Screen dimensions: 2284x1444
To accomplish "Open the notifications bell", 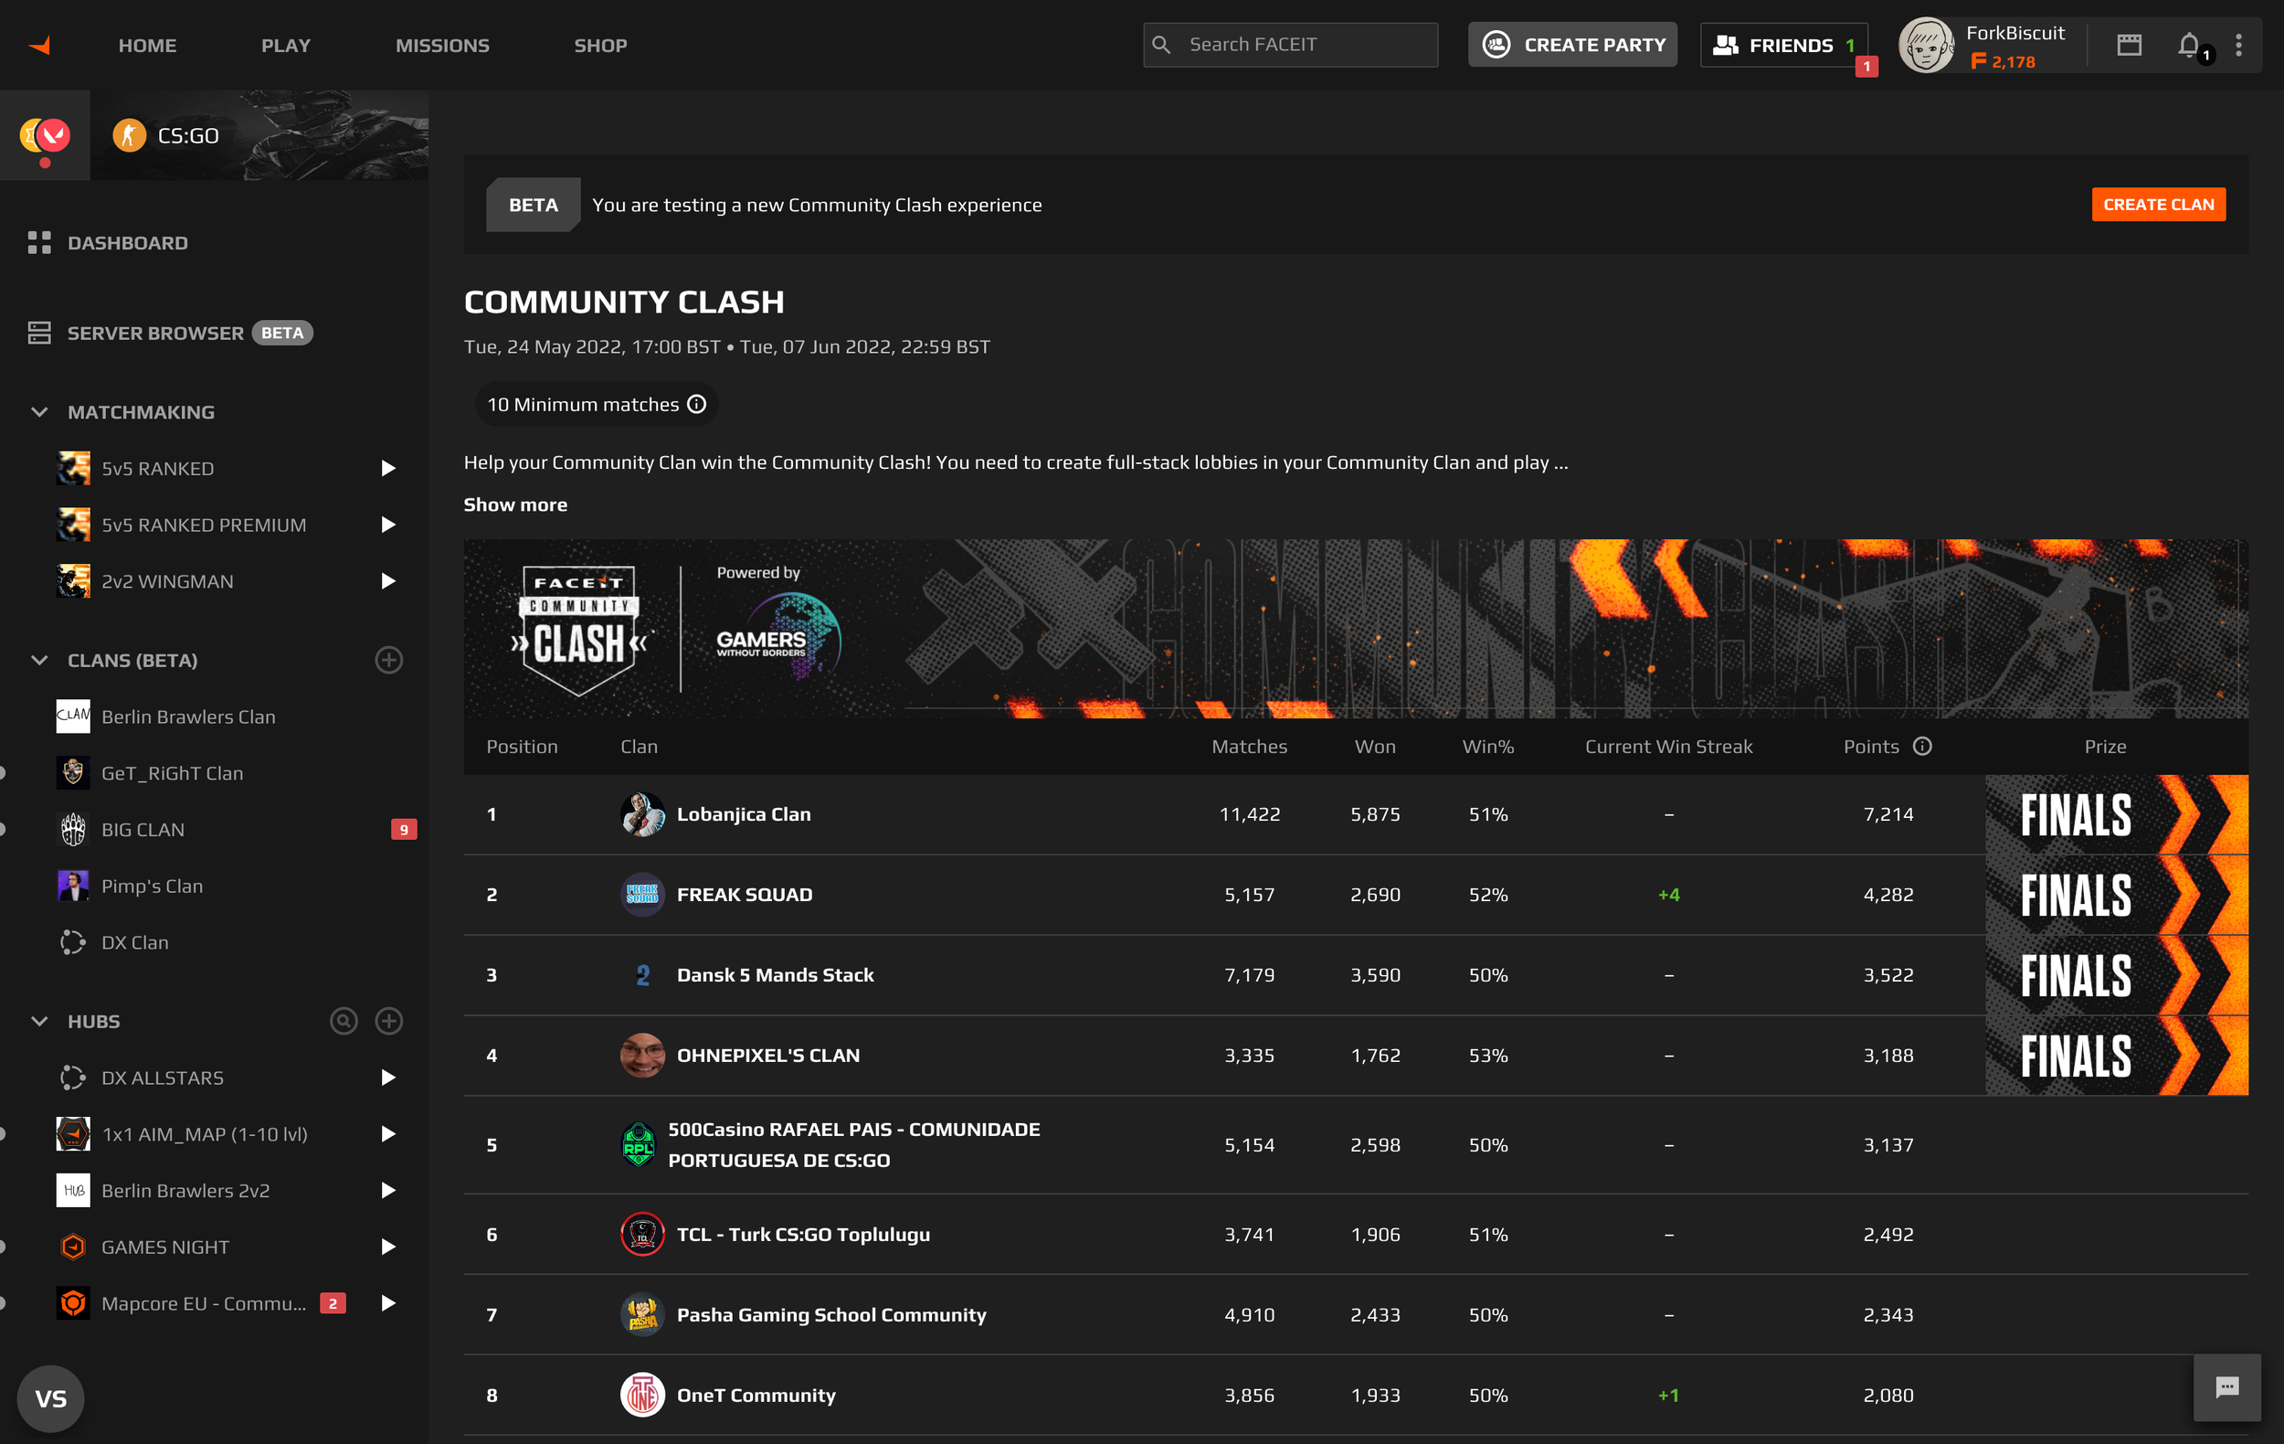I will pos(2189,45).
